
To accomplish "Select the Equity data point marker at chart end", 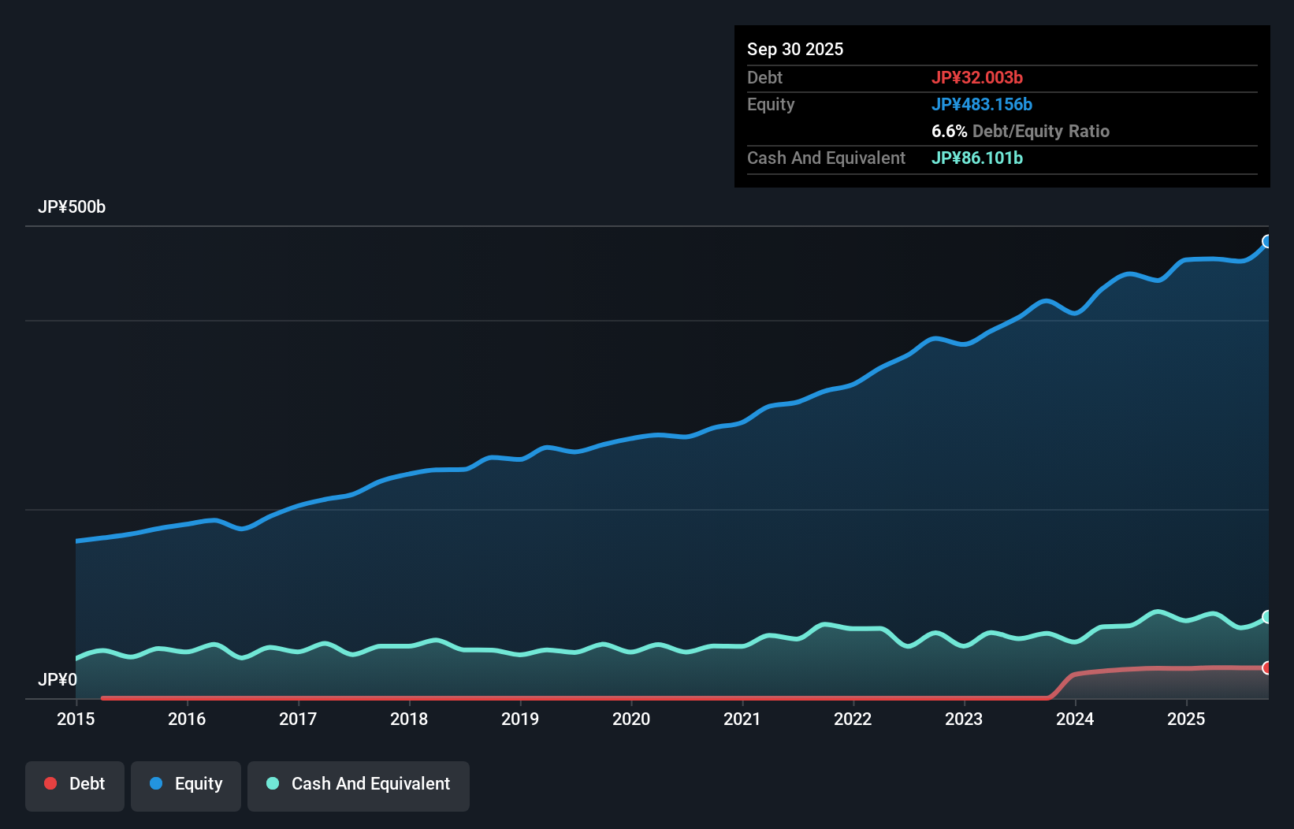I will (1267, 240).
